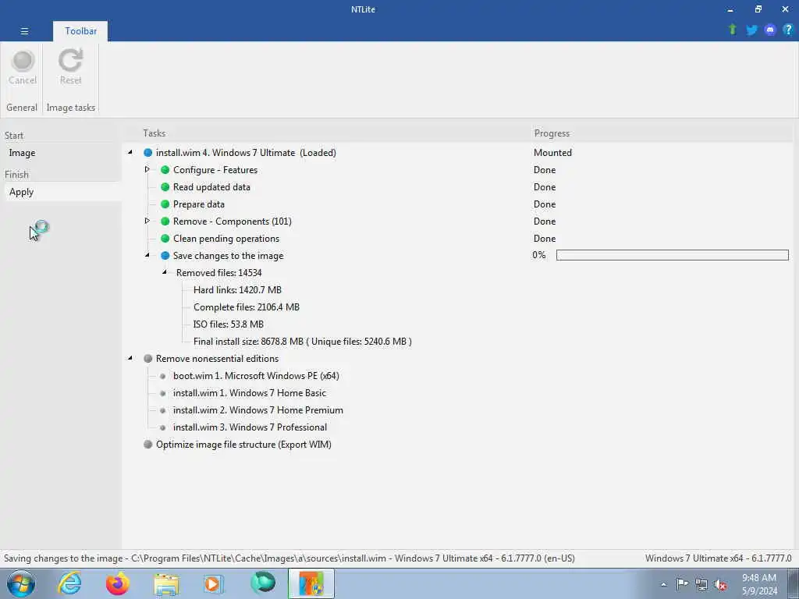Viewport: 799px width, 599px height.
Task: Select install.wim 3 Windows 7 Professional row
Action: click(x=250, y=427)
